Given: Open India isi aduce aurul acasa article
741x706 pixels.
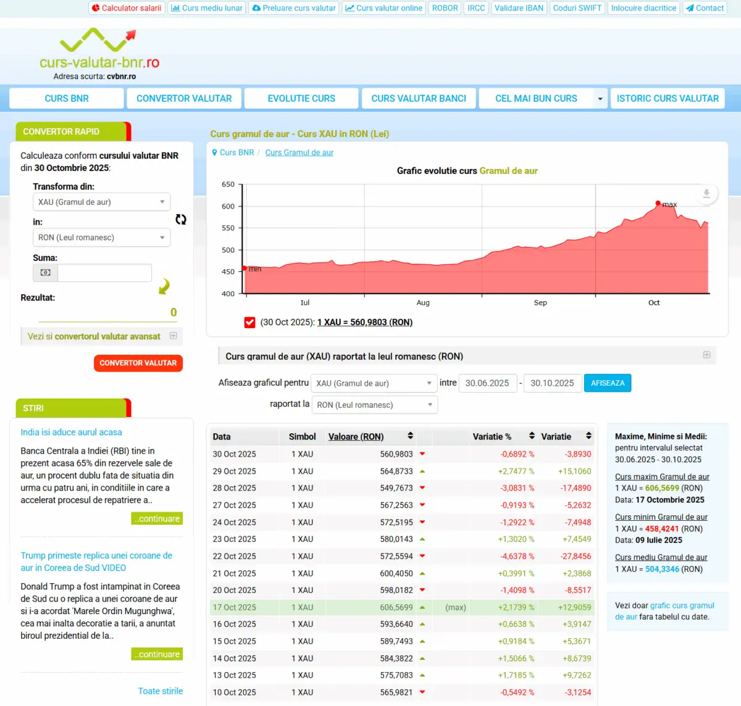Looking at the screenshot, I should tap(71, 432).
